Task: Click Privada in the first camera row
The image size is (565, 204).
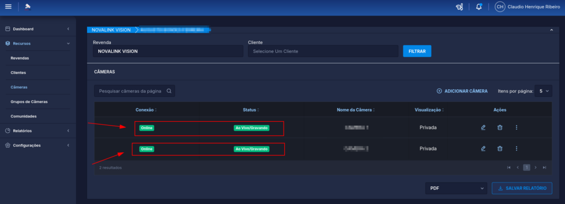Action: pyautogui.click(x=428, y=127)
